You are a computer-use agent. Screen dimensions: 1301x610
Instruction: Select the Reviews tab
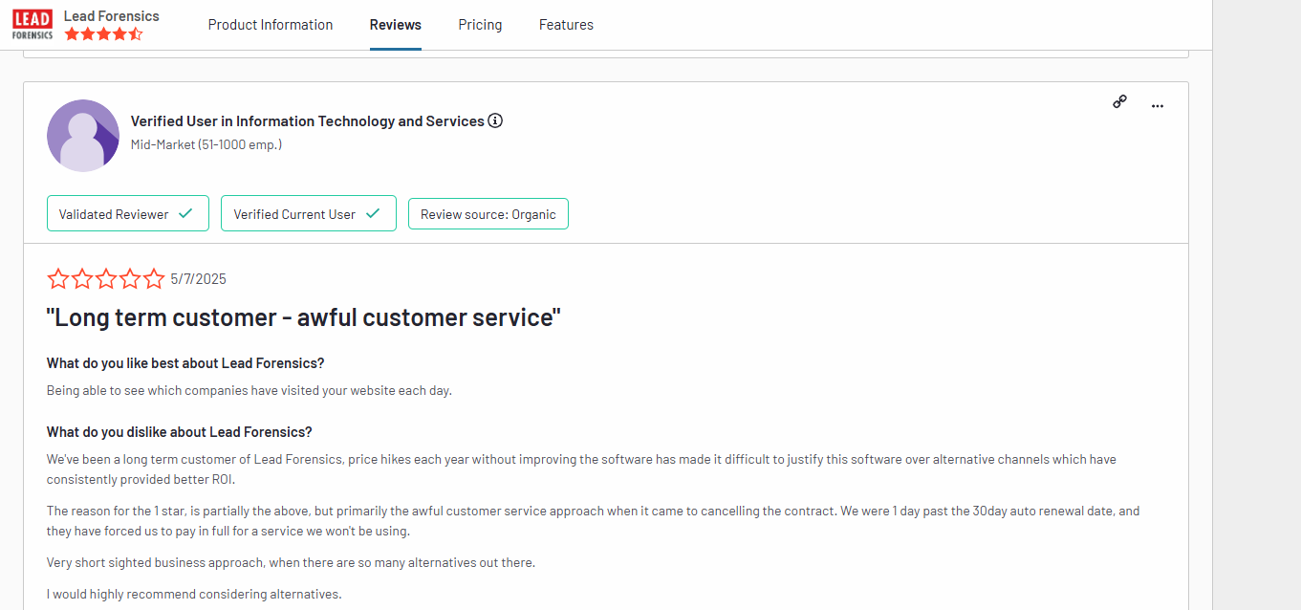(x=396, y=25)
